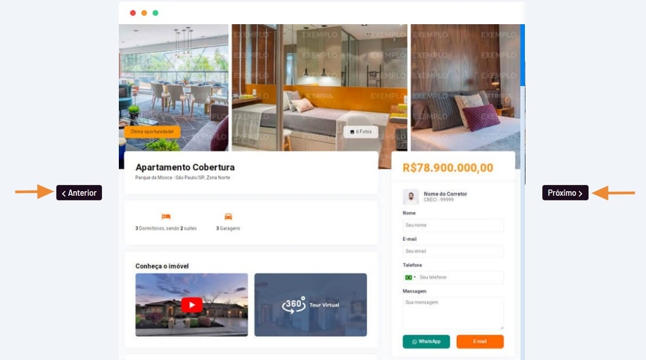Click the red window dot
Screen dimensions: 646x360
click(133, 13)
